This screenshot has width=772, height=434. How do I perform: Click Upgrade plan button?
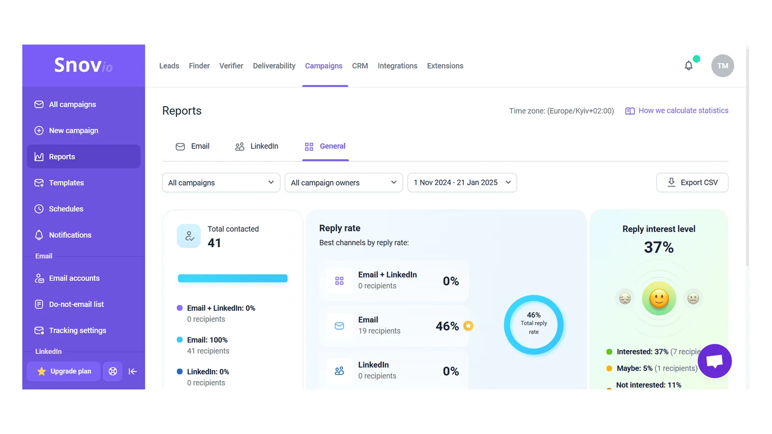click(x=64, y=371)
